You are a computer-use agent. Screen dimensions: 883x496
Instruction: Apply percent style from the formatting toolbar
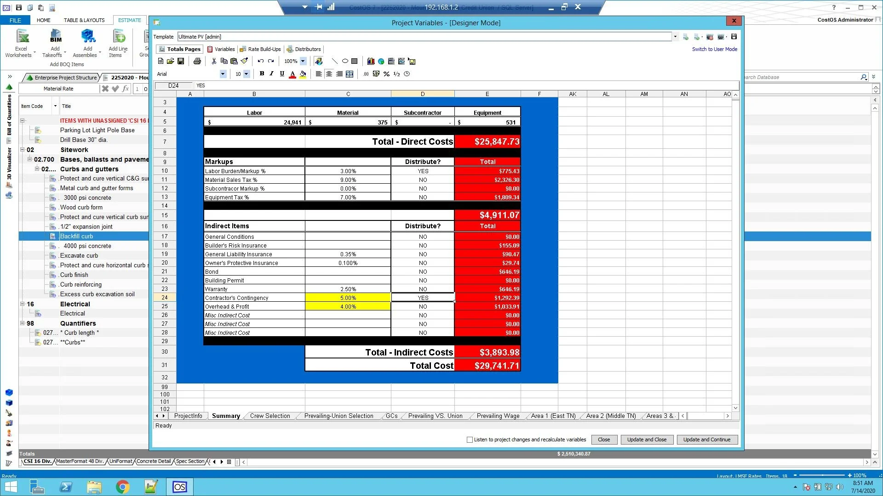click(386, 74)
